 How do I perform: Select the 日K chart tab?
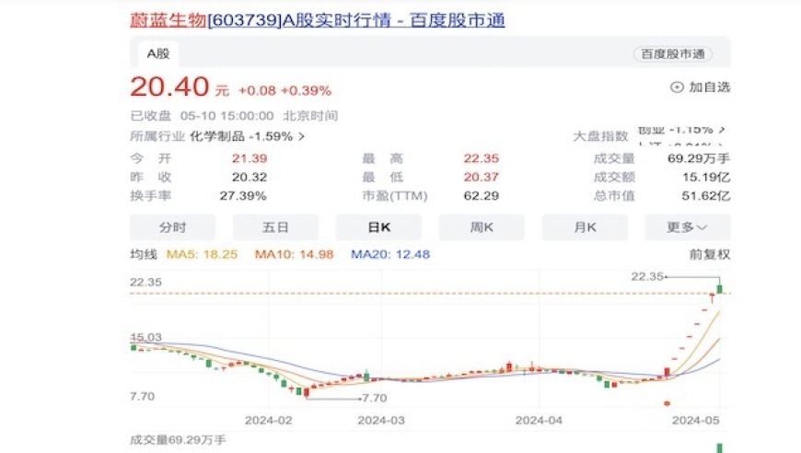pyautogui.click(x=379, y=227)
